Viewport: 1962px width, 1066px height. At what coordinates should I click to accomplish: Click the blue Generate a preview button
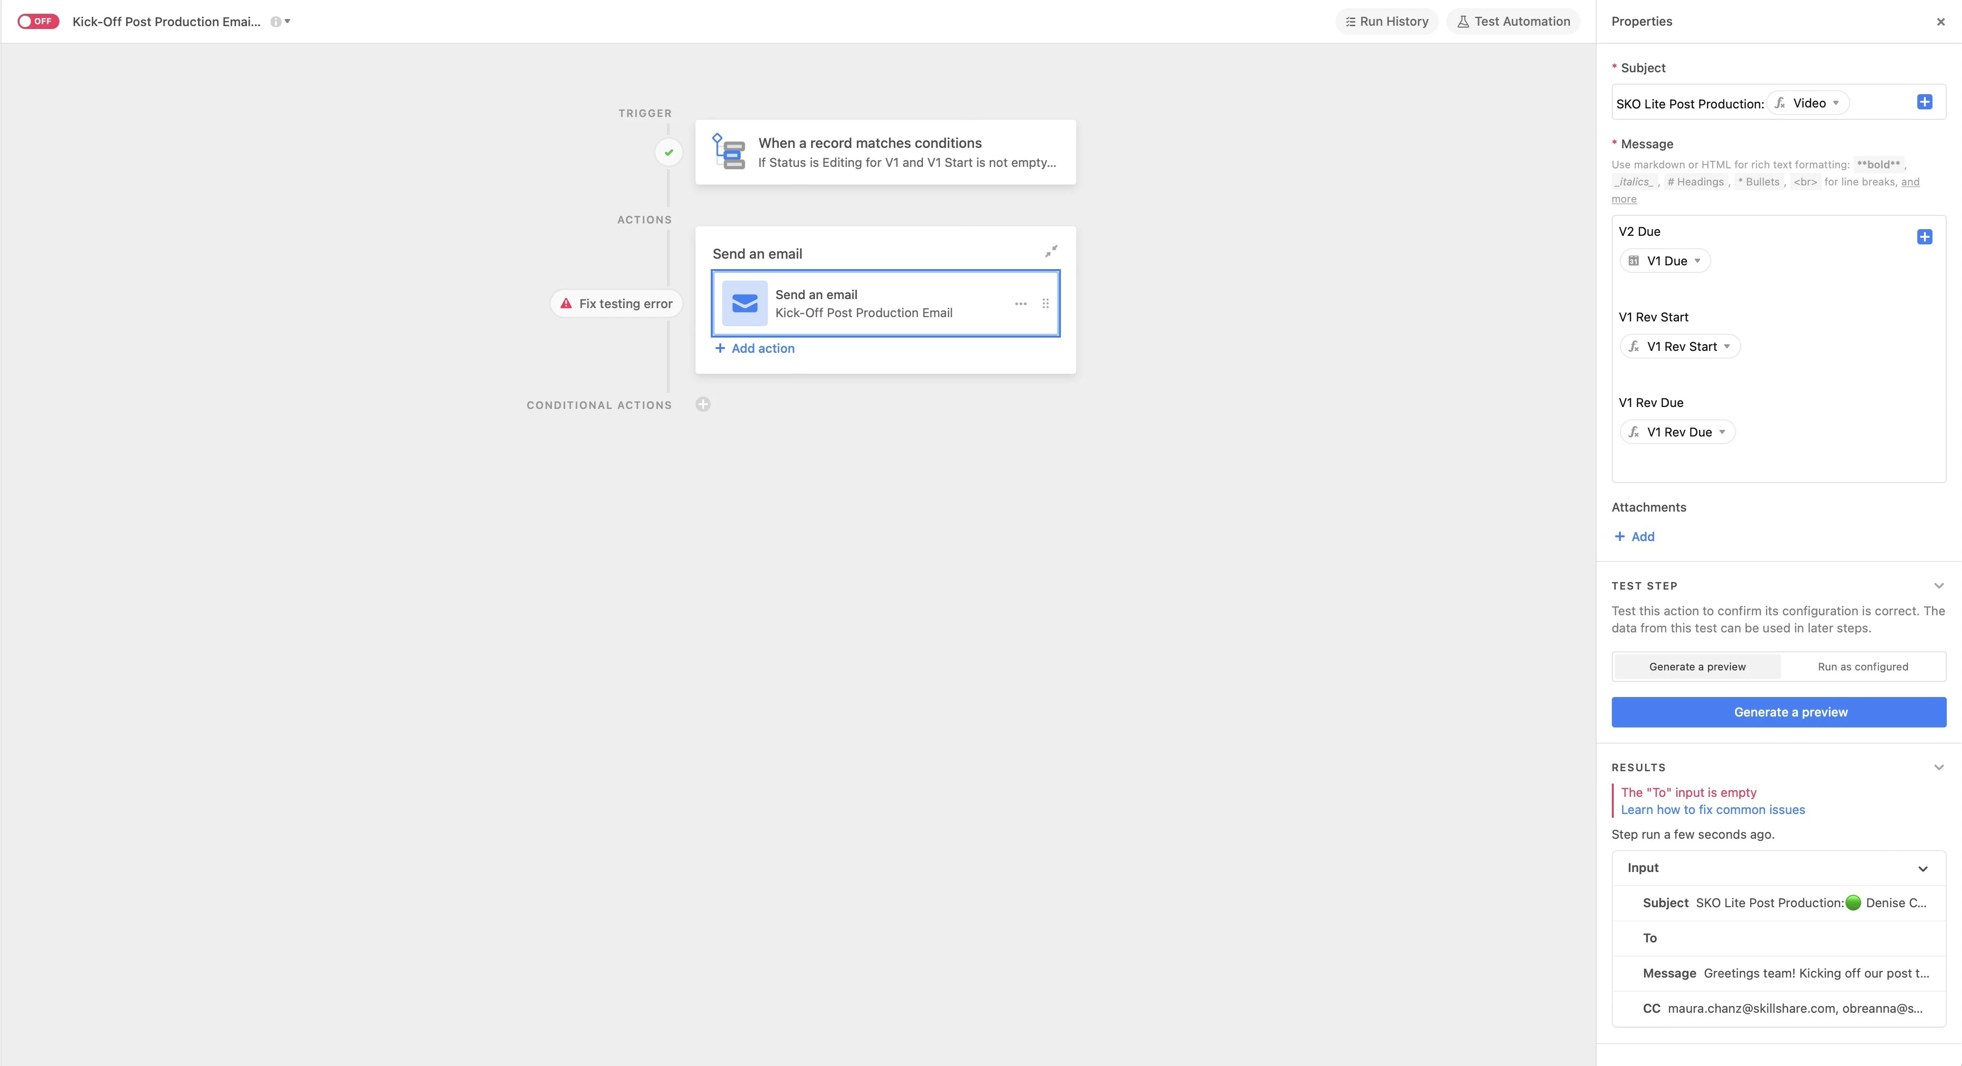coord(1778,712)
